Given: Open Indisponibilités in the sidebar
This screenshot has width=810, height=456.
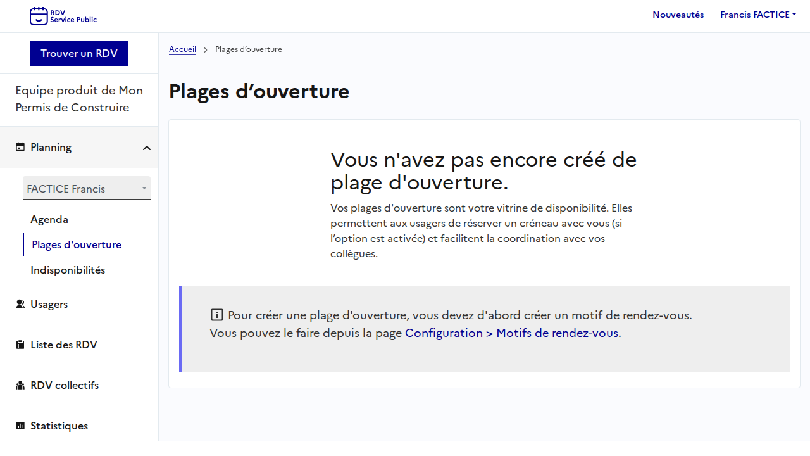Looking at the screenshot, I should (68, 270).
